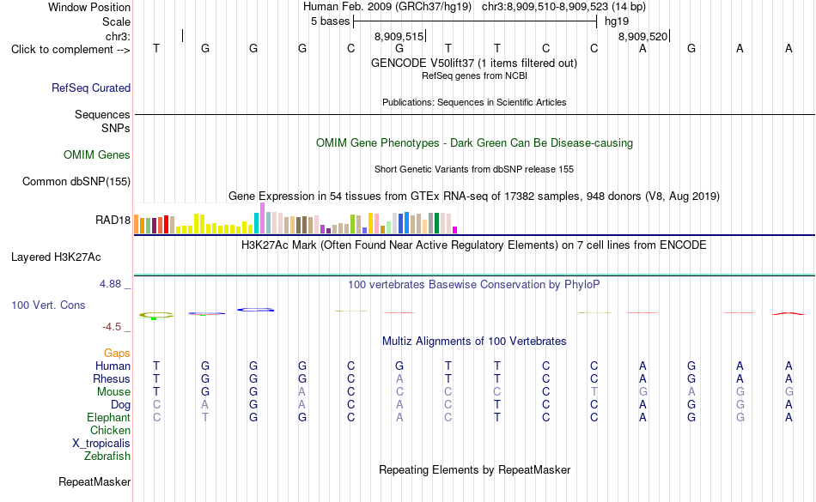Click the tallest pink GTEx expression bar
816x502 pixels.
(262, 218)
